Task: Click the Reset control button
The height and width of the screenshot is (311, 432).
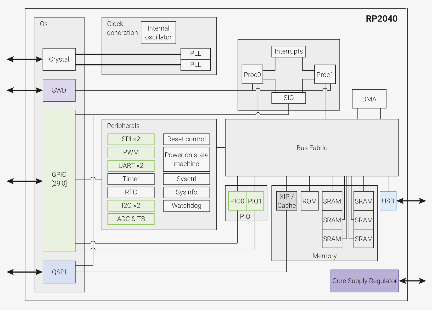Action: click(x=186, y=139)
